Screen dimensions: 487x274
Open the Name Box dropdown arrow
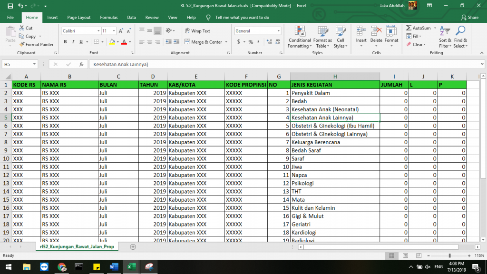coord(35,64)
